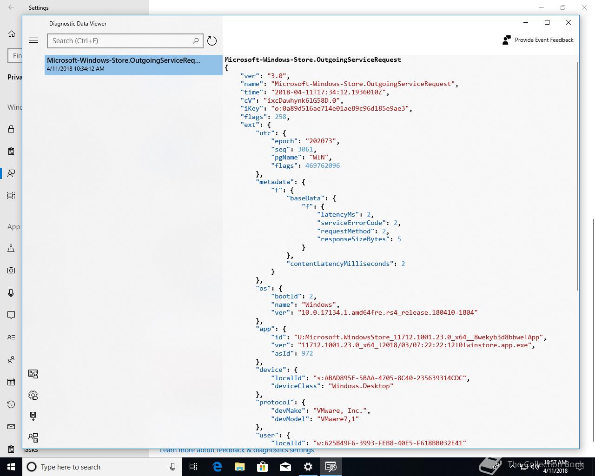This screenshot has height=476, width=595.
Task: Click the event title heading Microsoft-Windows-Store.OutgoingServiceRequest
Action: tap(313, 59)
